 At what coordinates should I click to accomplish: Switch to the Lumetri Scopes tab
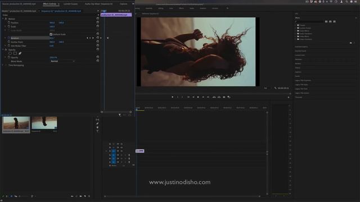tap(70, 4)
